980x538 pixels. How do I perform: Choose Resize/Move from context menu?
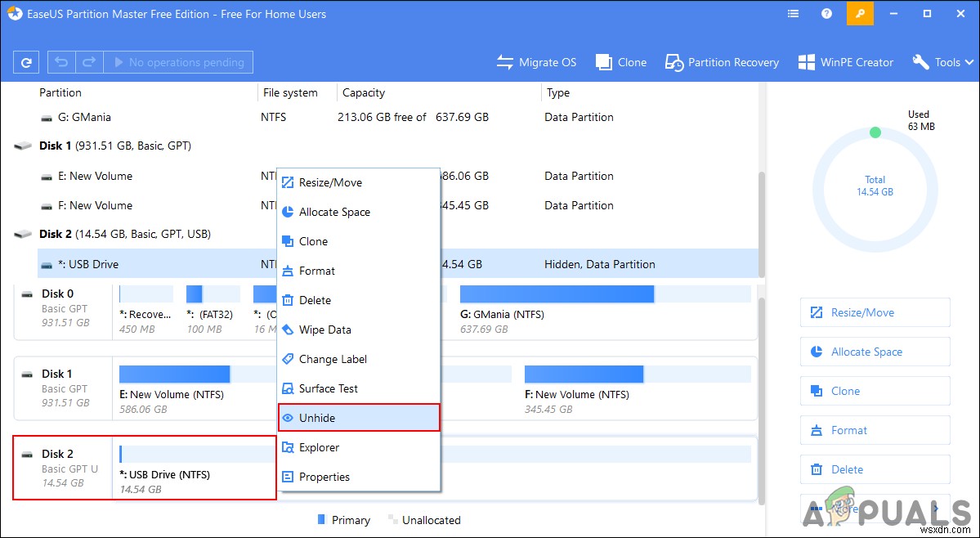[359, 182]
